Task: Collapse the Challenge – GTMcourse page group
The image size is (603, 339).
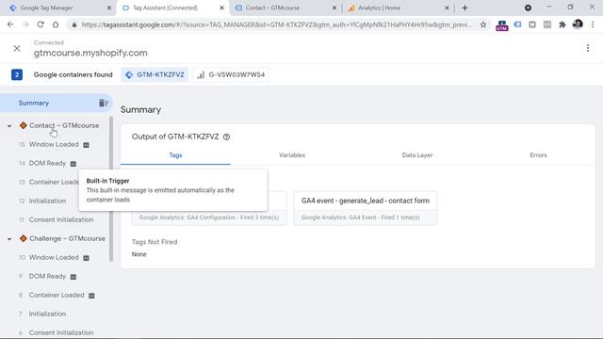Action: pyautogui.click(x=9, y=239)
